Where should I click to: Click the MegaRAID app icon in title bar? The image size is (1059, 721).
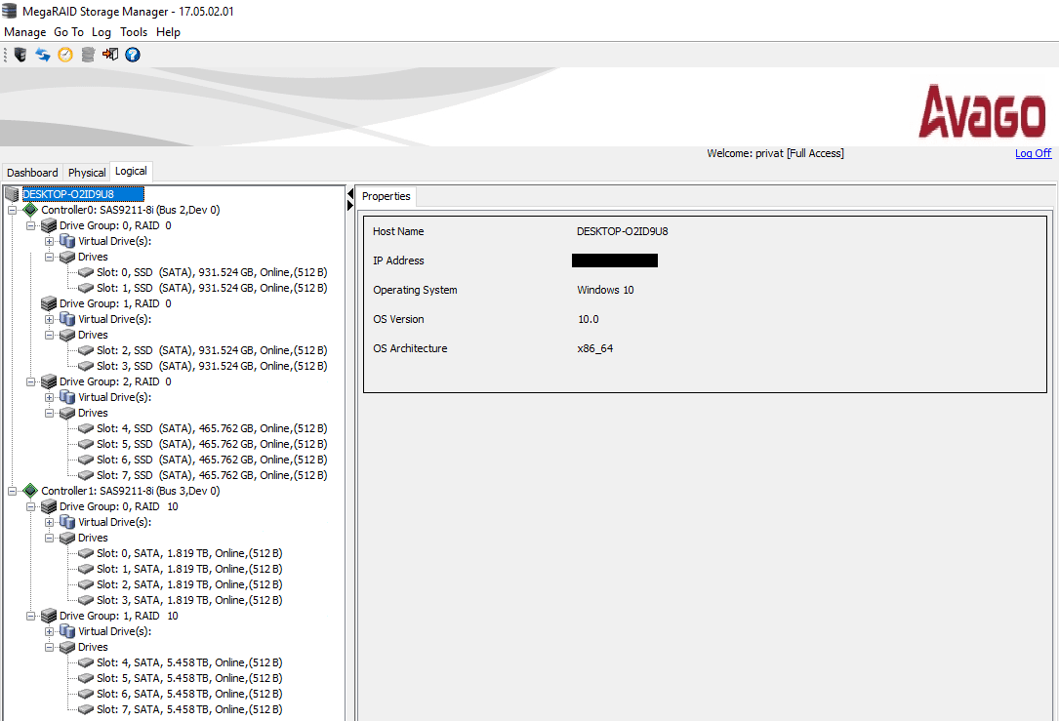click(x=10, y=11)
